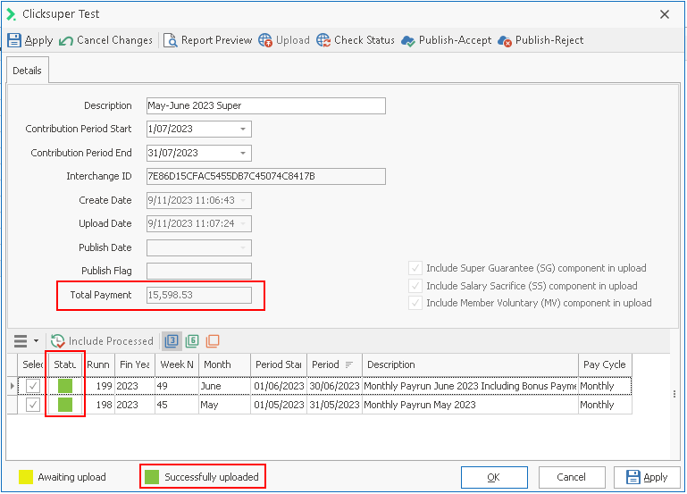Screen dimensions: 687x494
Task: Expand the grid hamburger menu dropdown
Action: click(x=25, y=341)
